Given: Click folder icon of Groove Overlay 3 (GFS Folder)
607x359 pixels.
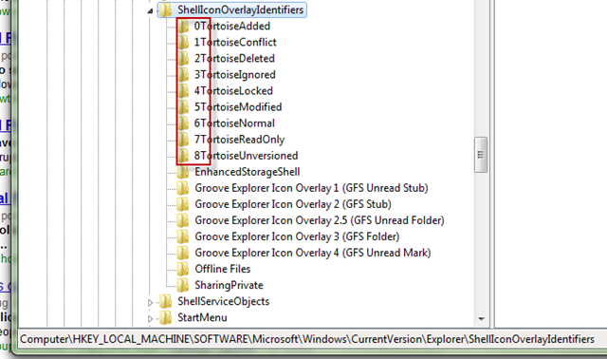Looking at the screenshot, I should 183,236.
